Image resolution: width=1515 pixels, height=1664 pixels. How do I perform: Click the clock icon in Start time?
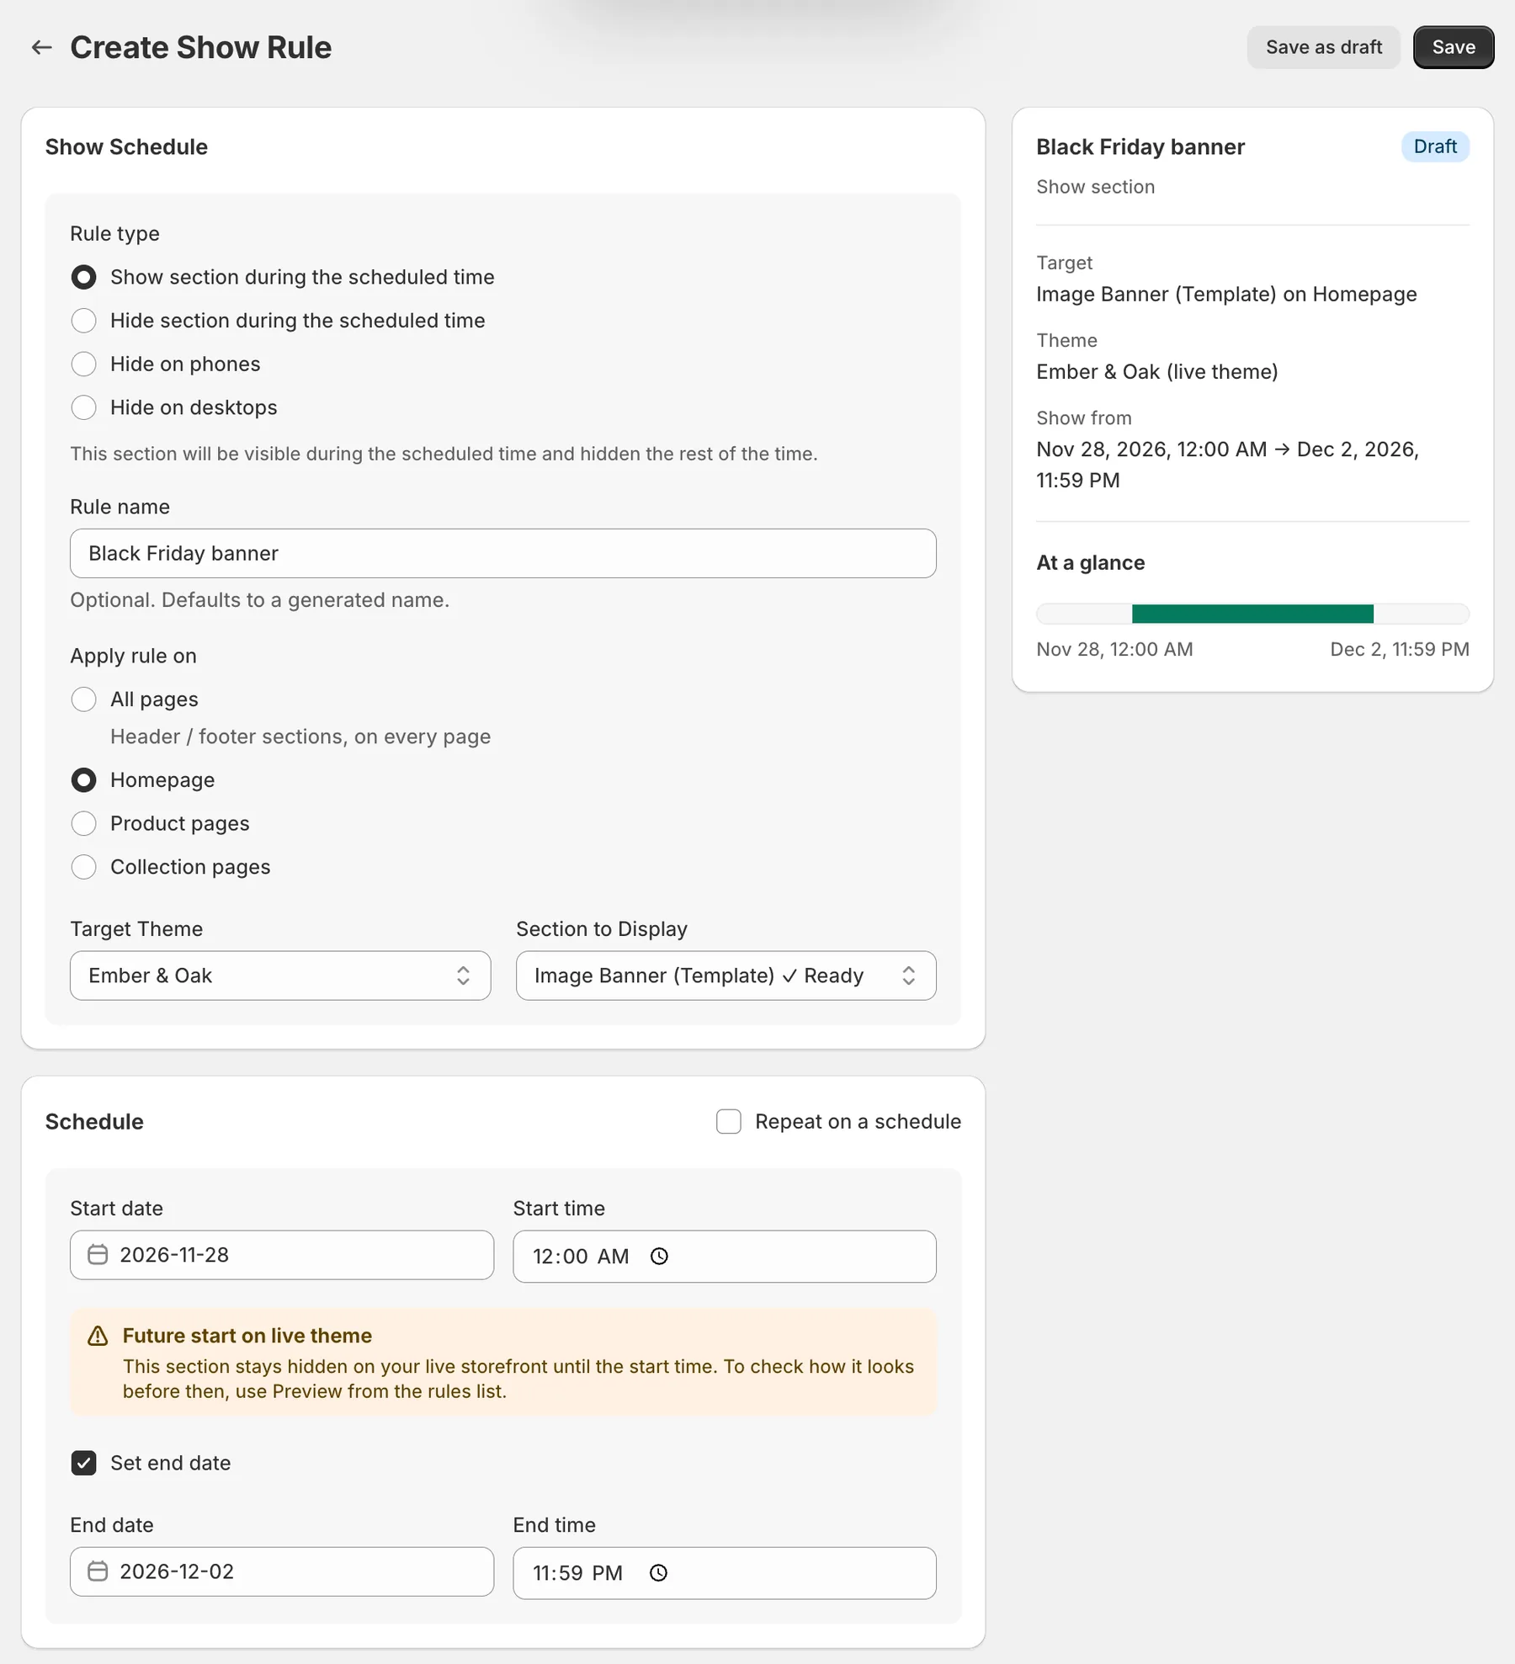click(660, 1257)
